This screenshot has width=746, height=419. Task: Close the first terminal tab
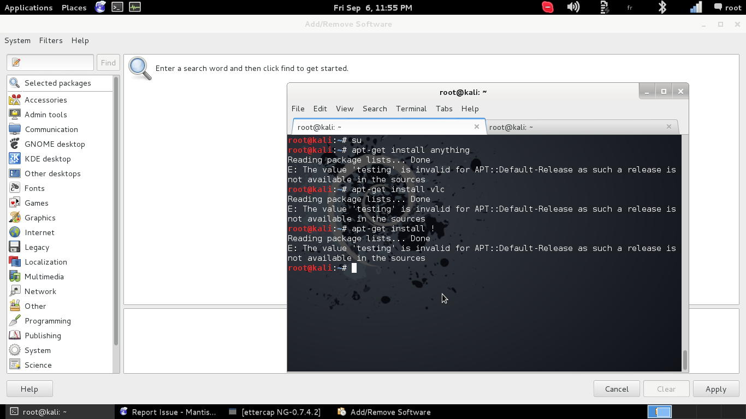(477, 127)
